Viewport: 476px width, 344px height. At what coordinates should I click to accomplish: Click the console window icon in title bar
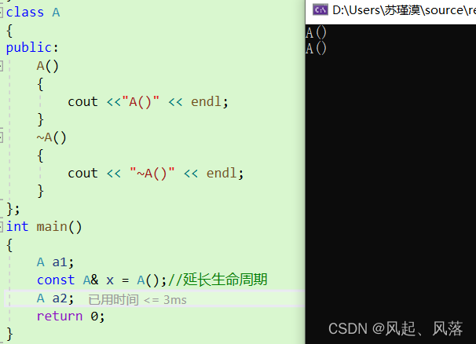[x=320, y=10]
